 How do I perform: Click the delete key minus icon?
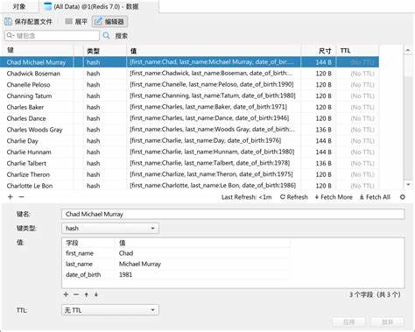pyautogui.click(x=21, y=197)
